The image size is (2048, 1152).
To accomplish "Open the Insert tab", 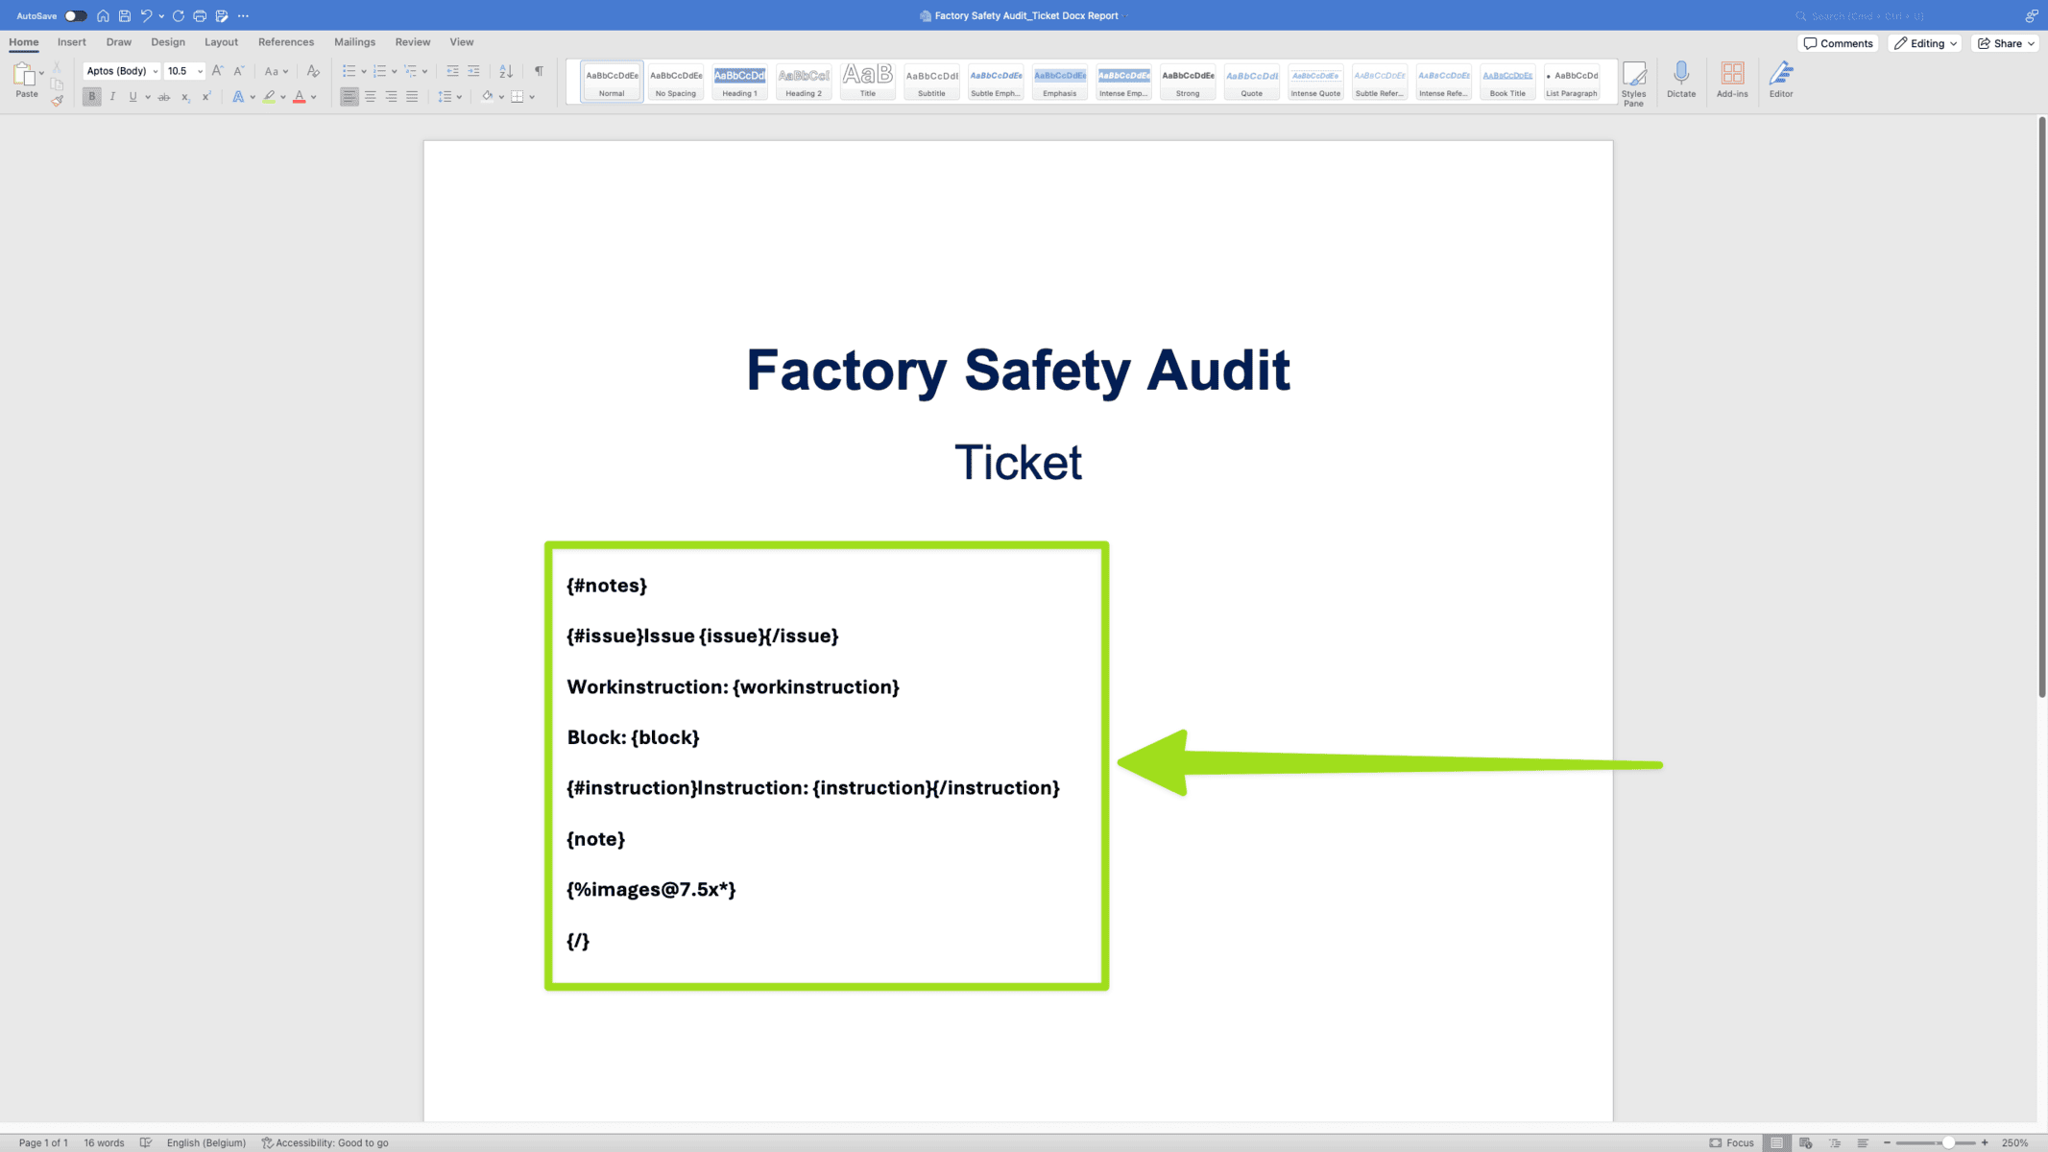I will (71, 42).
